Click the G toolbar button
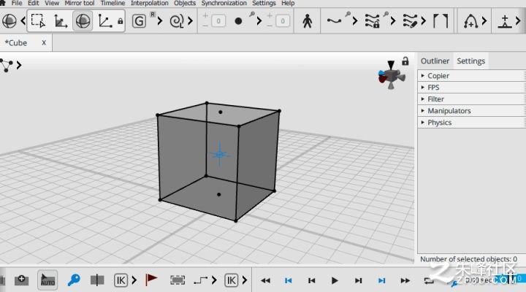Viewport: 526px width, 292px height. coord(139,21)
